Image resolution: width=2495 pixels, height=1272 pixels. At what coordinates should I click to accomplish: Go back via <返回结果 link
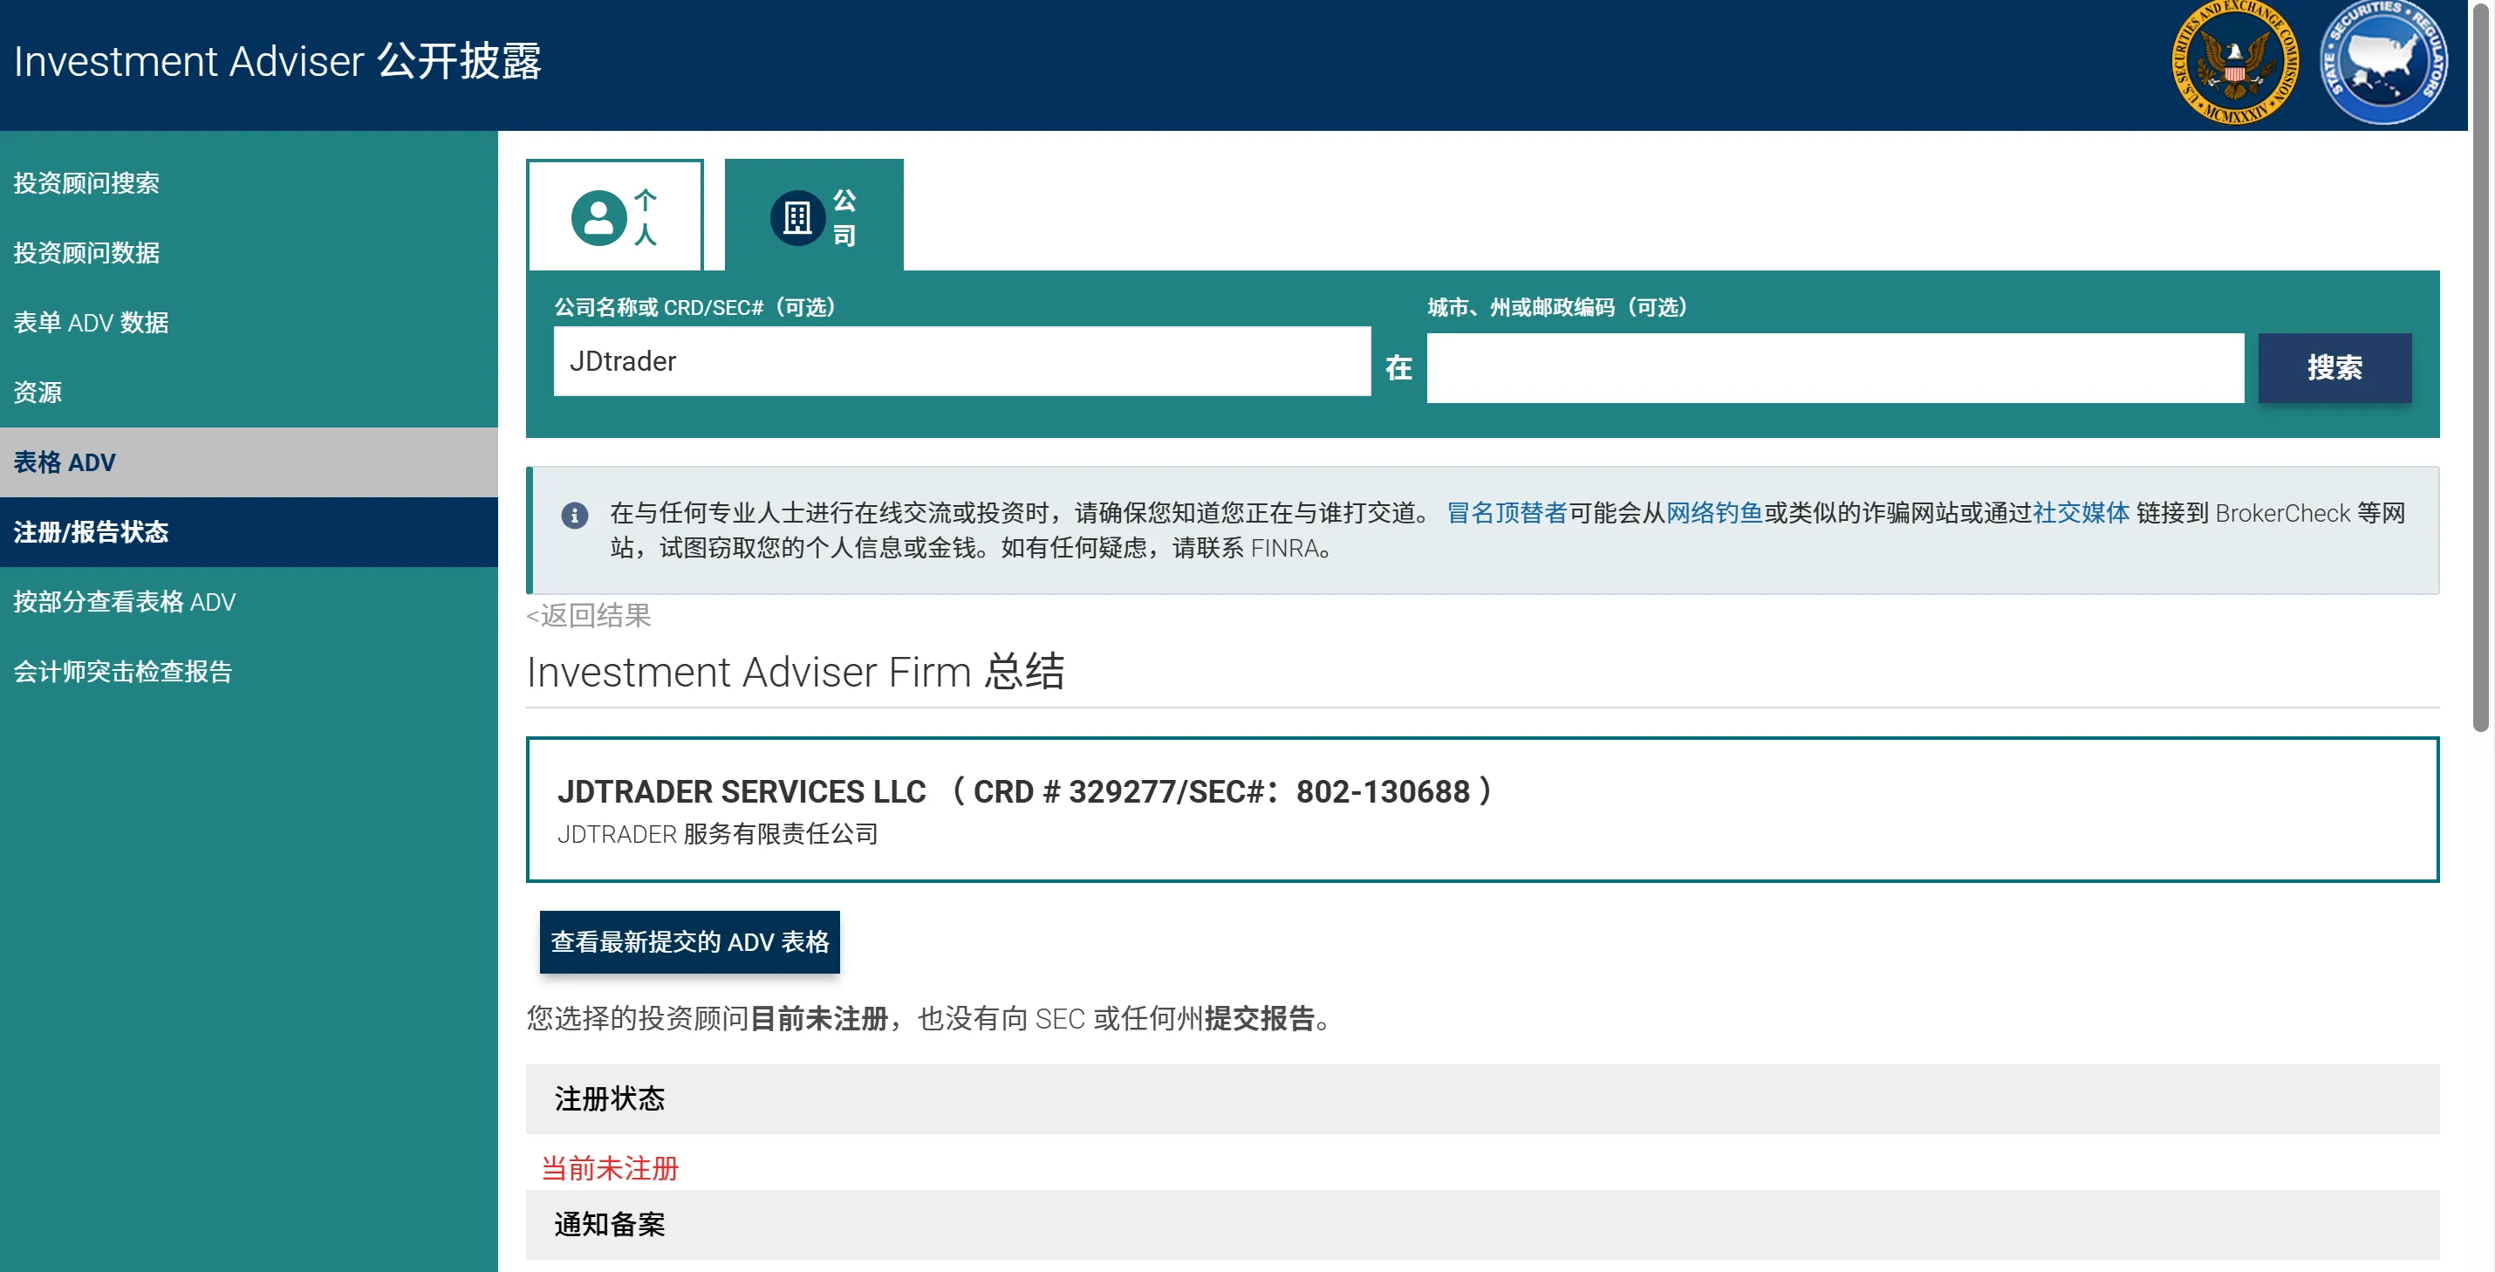point(589,616)
